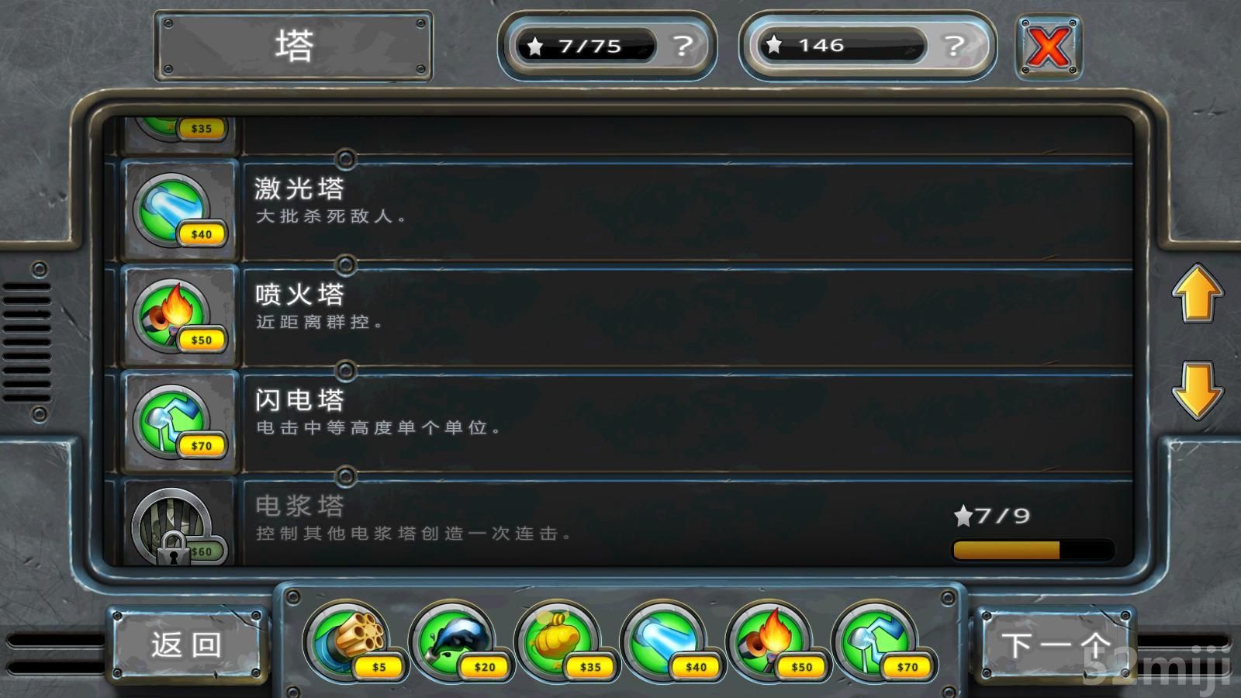The height and width of the screenshot is (698, 1241).
Task: Click the 返回 back button
Action: pyautogui.click(x=186, y=645)
